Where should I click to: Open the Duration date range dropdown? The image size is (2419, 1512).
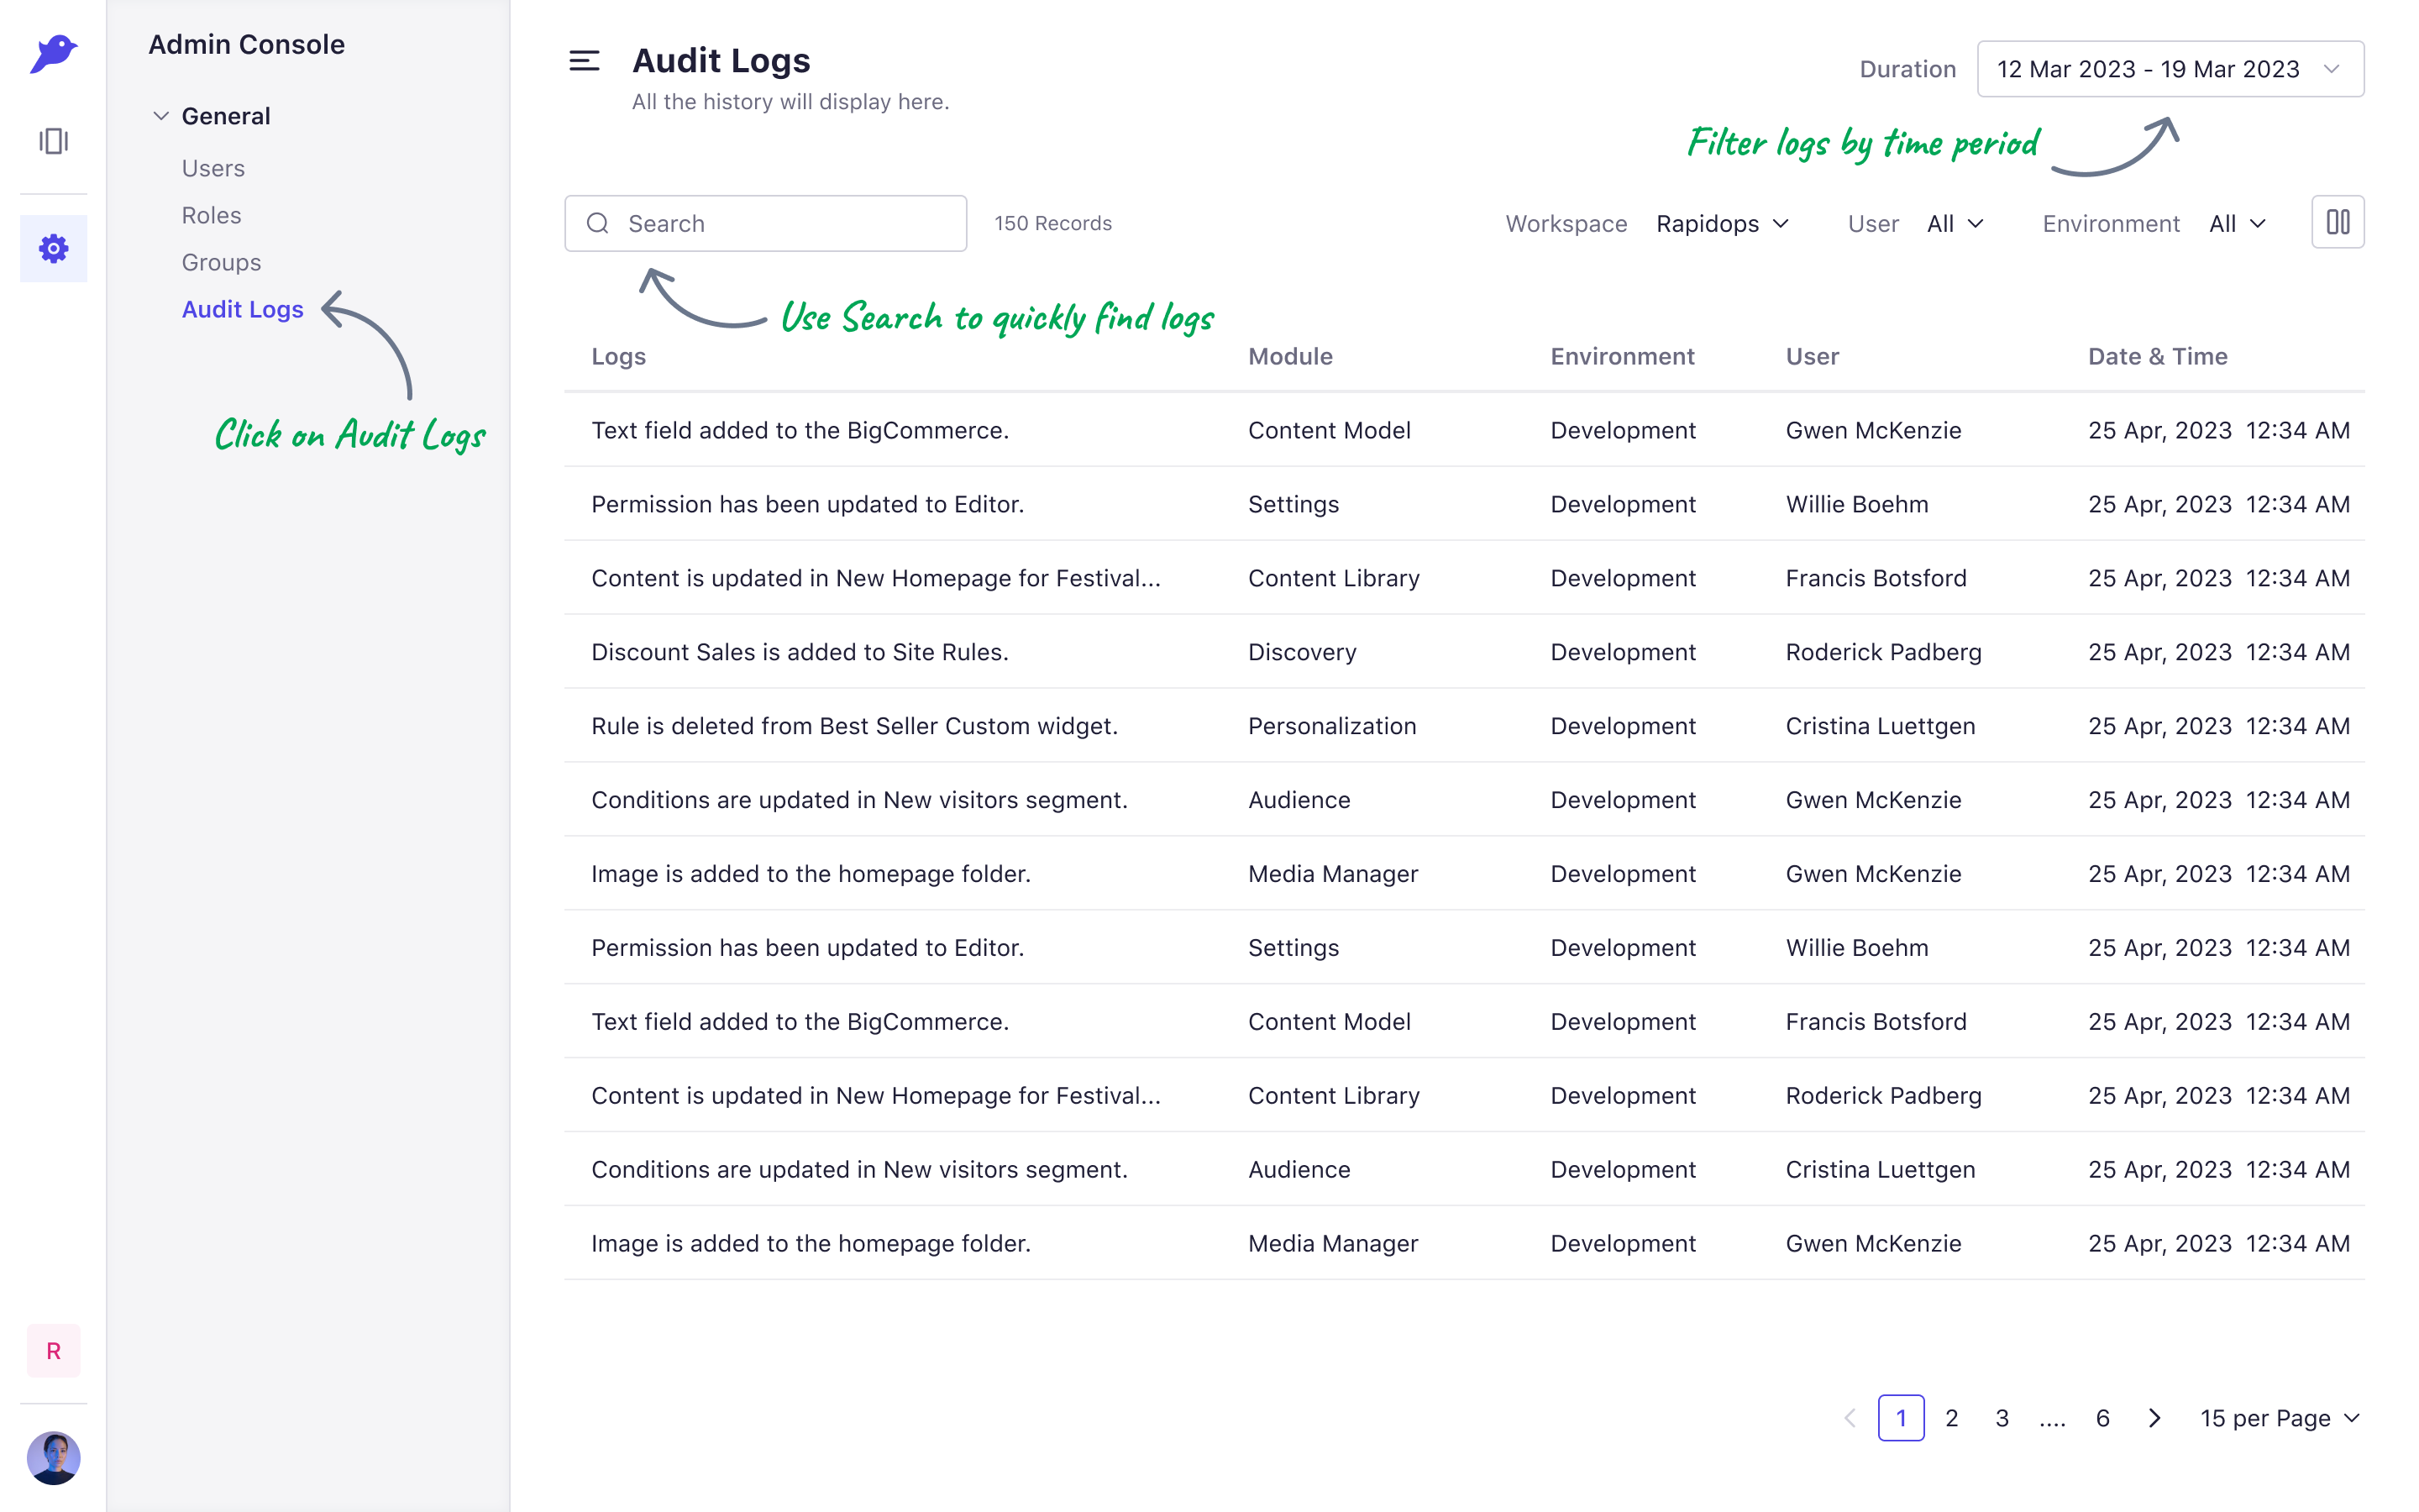tap(2170, 69)
